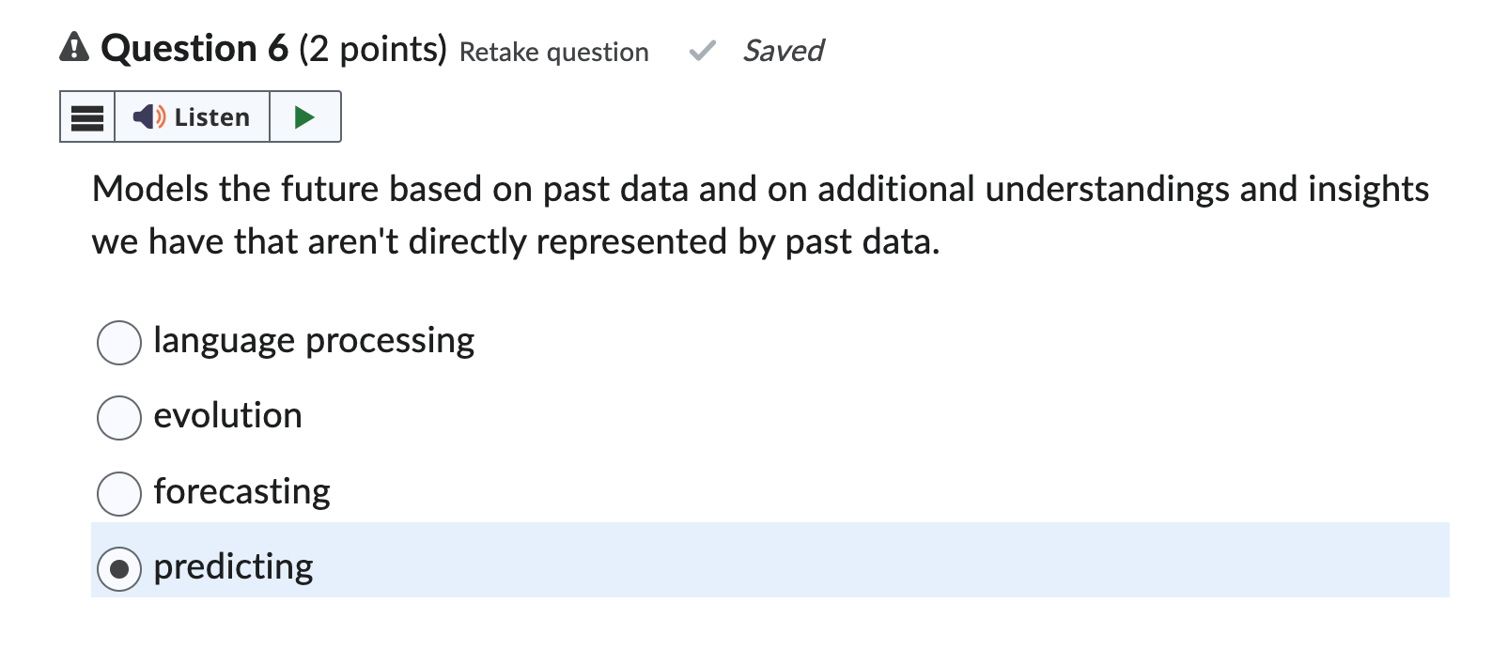The width and height of the screenshot is (1492, 665).
Task: Click the (2 points) text
Action: point(372,49)
